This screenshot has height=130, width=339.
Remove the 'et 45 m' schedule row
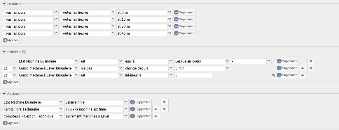click(x=184, y=33)
